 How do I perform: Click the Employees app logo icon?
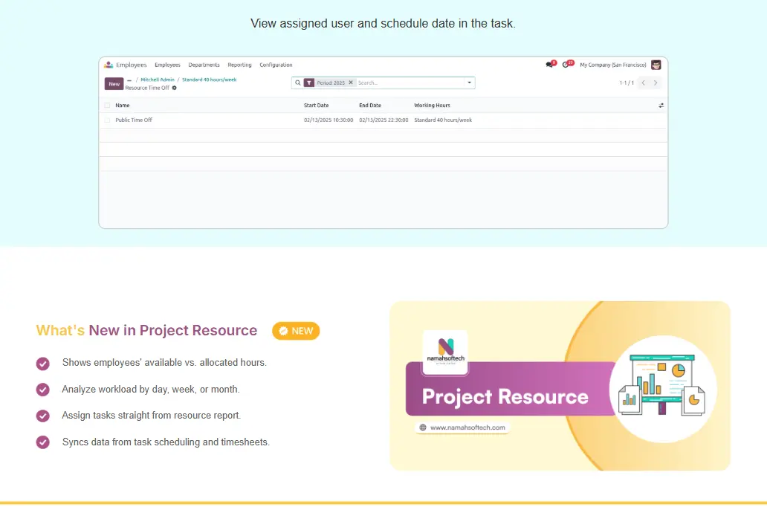tap(109, 65)
